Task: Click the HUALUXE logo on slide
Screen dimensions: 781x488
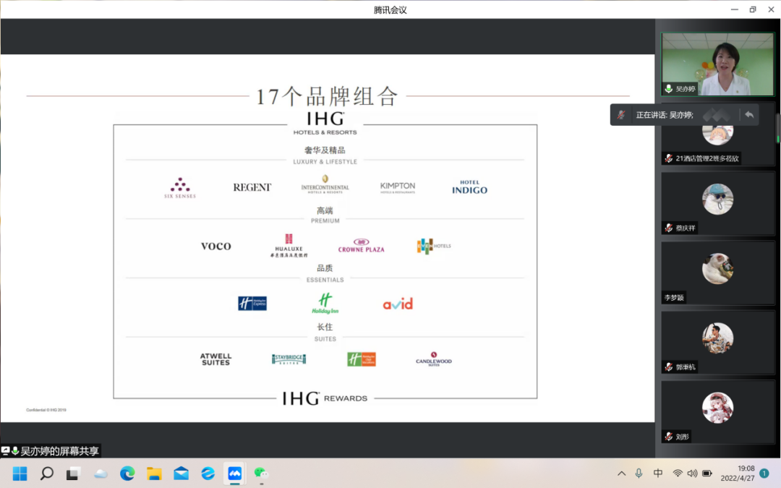Action: tap(289, 246)
